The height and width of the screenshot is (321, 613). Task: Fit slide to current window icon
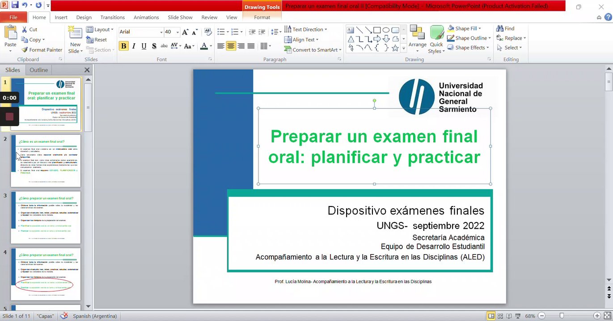tap(607, 316)
